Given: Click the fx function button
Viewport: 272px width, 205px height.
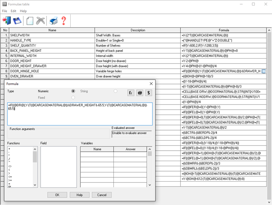Looking at the screenshot, I should click(131, 92).
